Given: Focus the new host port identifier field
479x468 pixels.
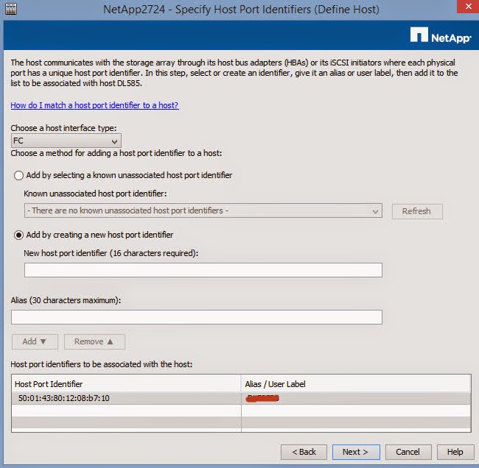Looking at the screenshot, I should tap(203, 270).
